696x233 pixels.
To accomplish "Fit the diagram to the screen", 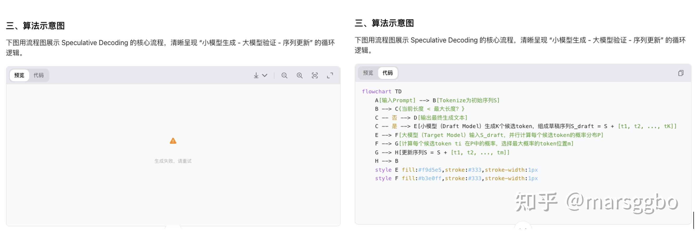I will tap(315, 76).
